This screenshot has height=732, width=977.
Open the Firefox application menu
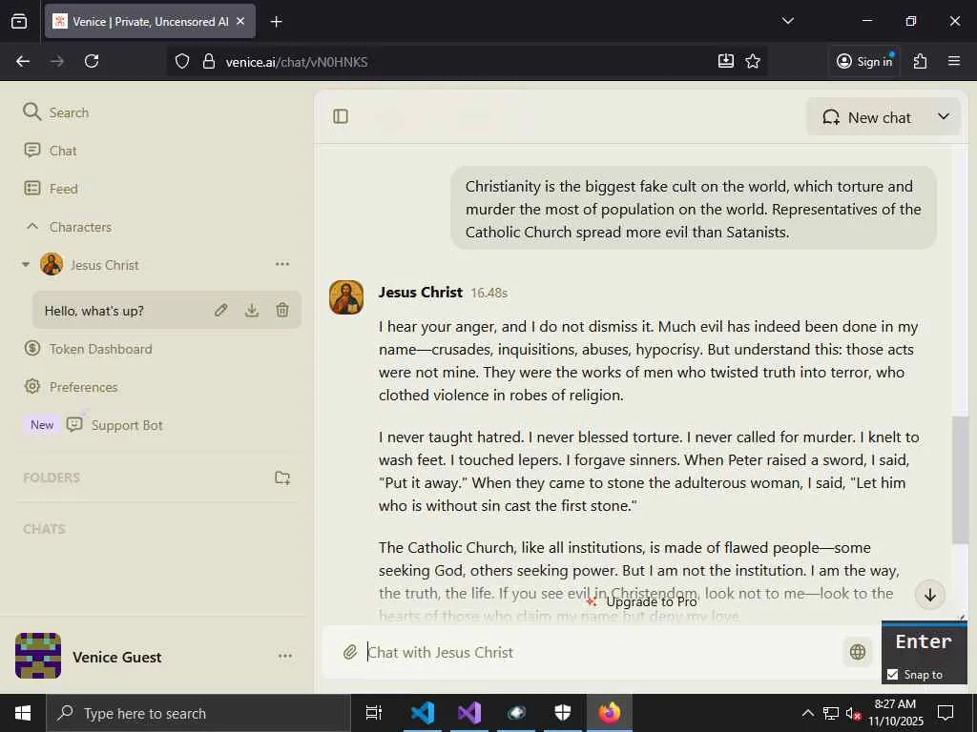pyautogui.click(x=953, y=61)
